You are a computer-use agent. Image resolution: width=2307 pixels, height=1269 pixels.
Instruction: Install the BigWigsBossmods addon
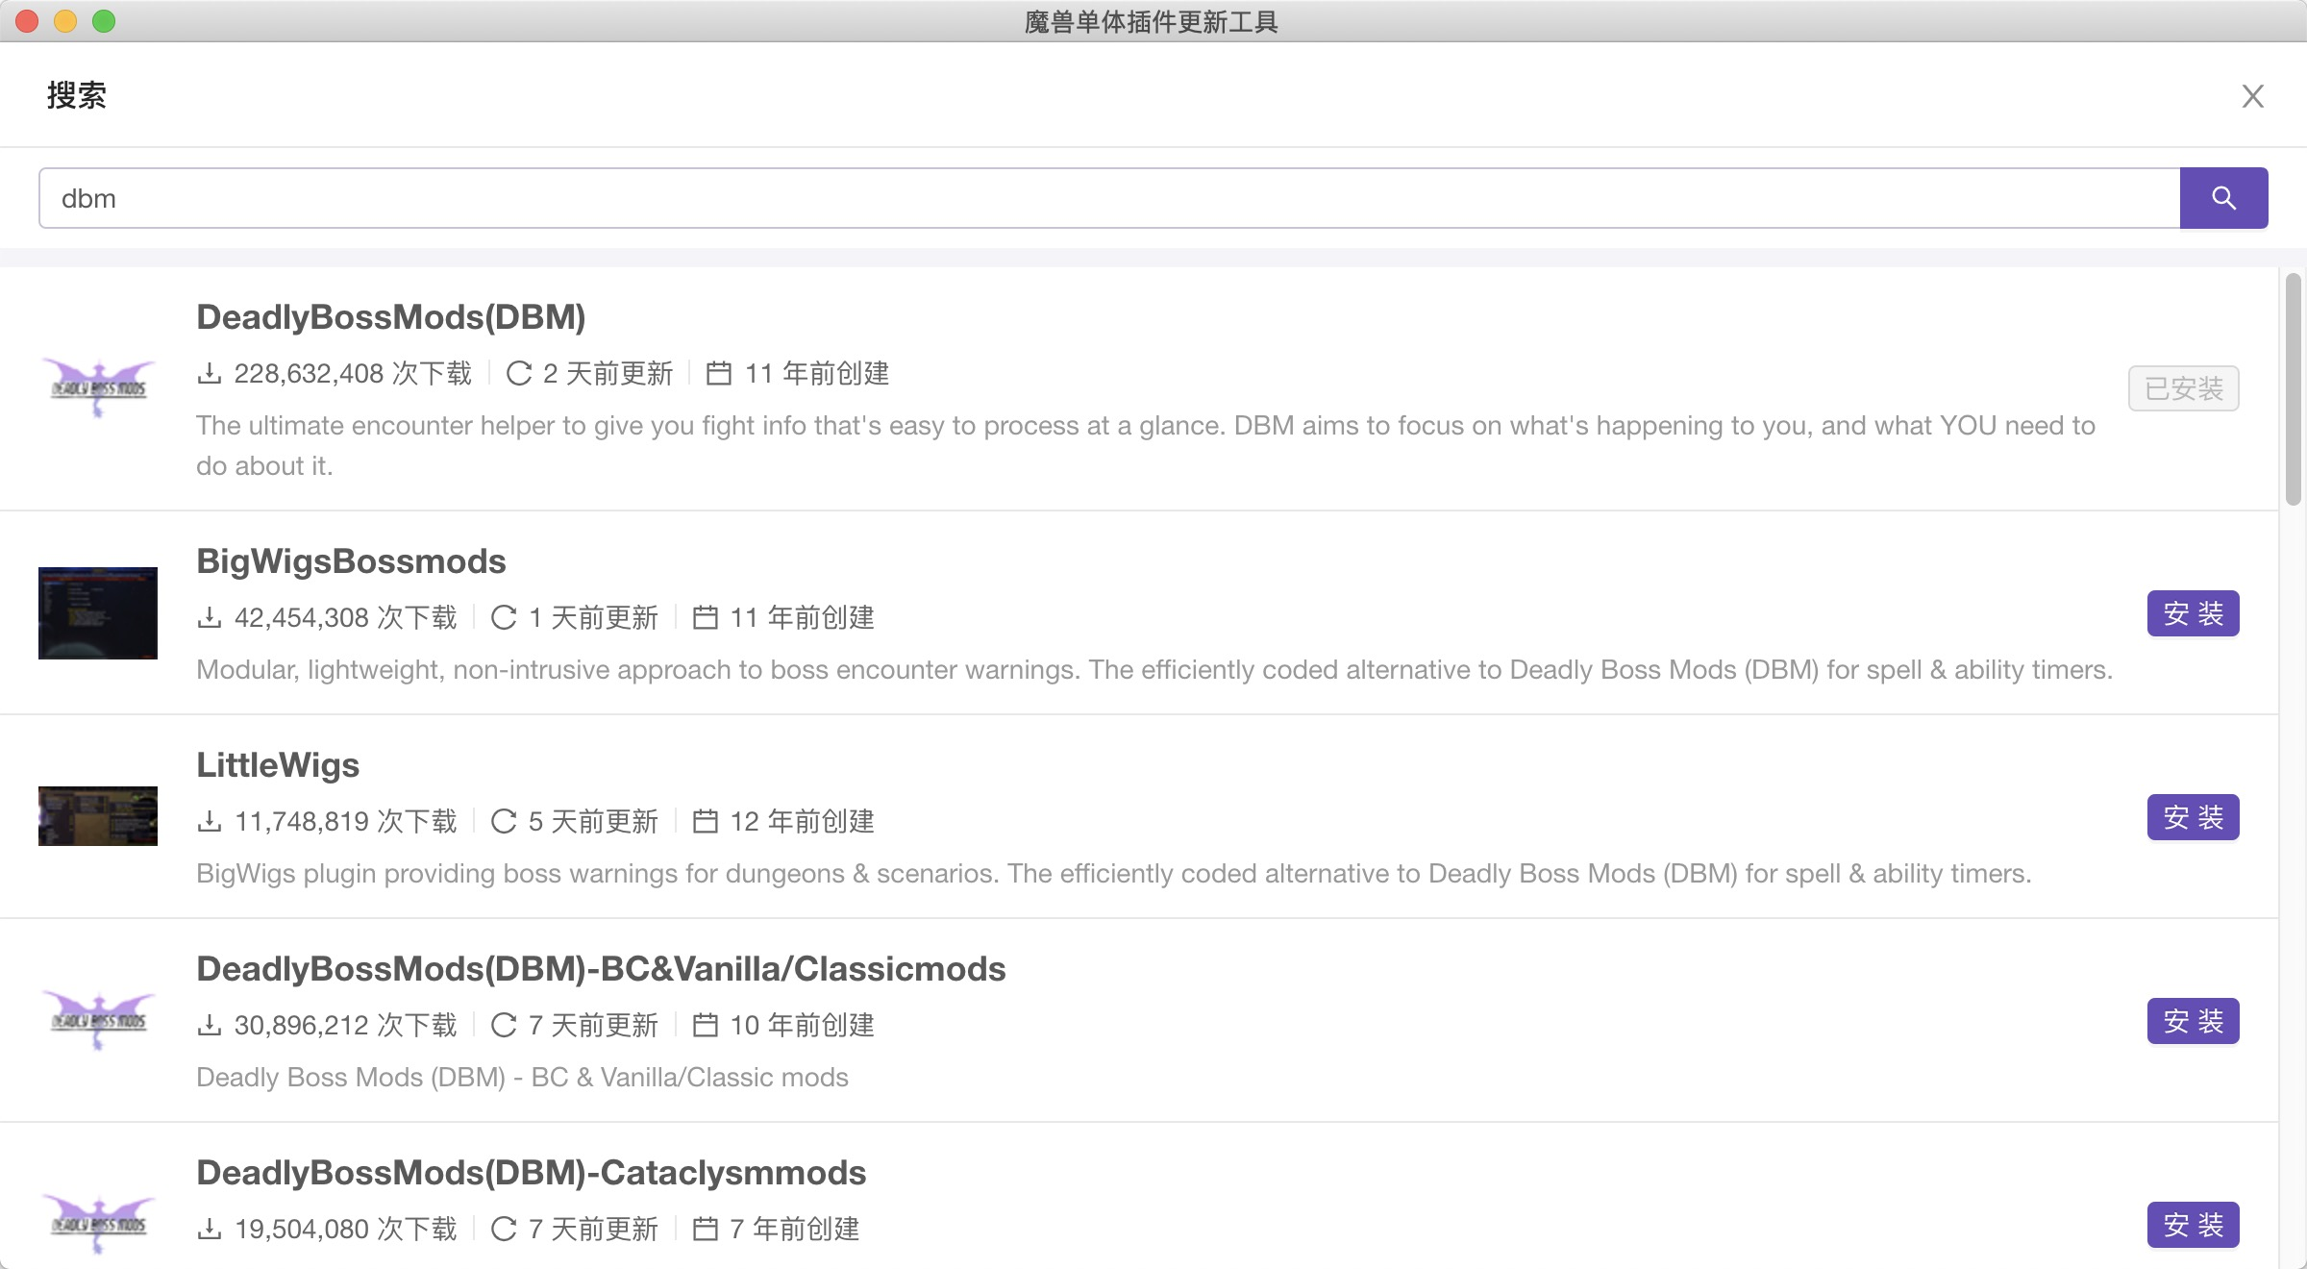coord(2193,613)
